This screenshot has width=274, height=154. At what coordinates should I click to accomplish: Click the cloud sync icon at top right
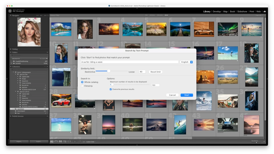pos(265,11)
